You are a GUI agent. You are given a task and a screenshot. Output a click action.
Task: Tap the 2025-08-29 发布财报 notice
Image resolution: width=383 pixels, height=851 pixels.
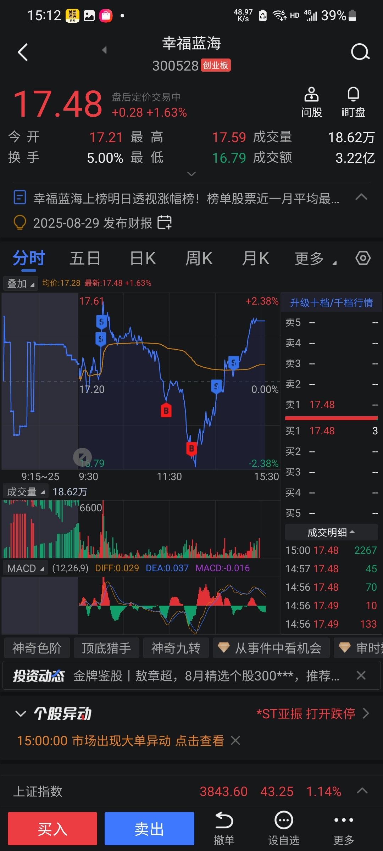coord(93,223)
